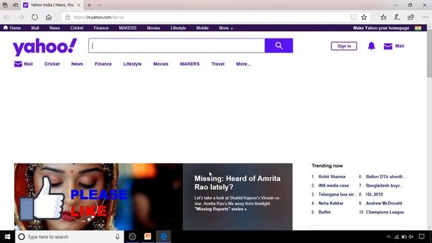This screenshot has width=432, height=243.
Task: Click the browser forward arrow
Action: click(x=21, y=17)
